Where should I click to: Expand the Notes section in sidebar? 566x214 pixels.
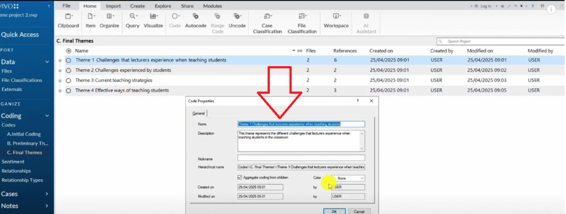(x=47, y=206)
